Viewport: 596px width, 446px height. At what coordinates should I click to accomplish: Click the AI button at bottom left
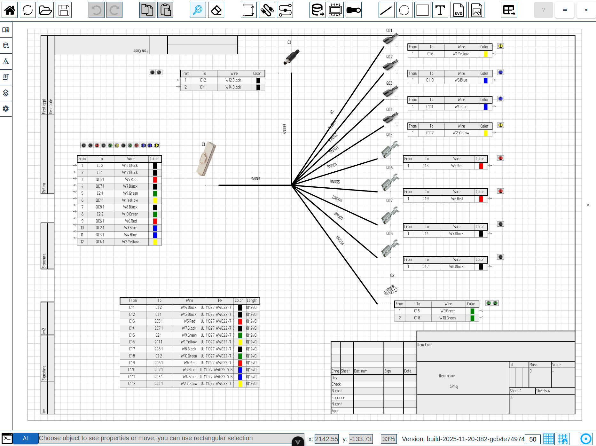click(x=26, y=438)
